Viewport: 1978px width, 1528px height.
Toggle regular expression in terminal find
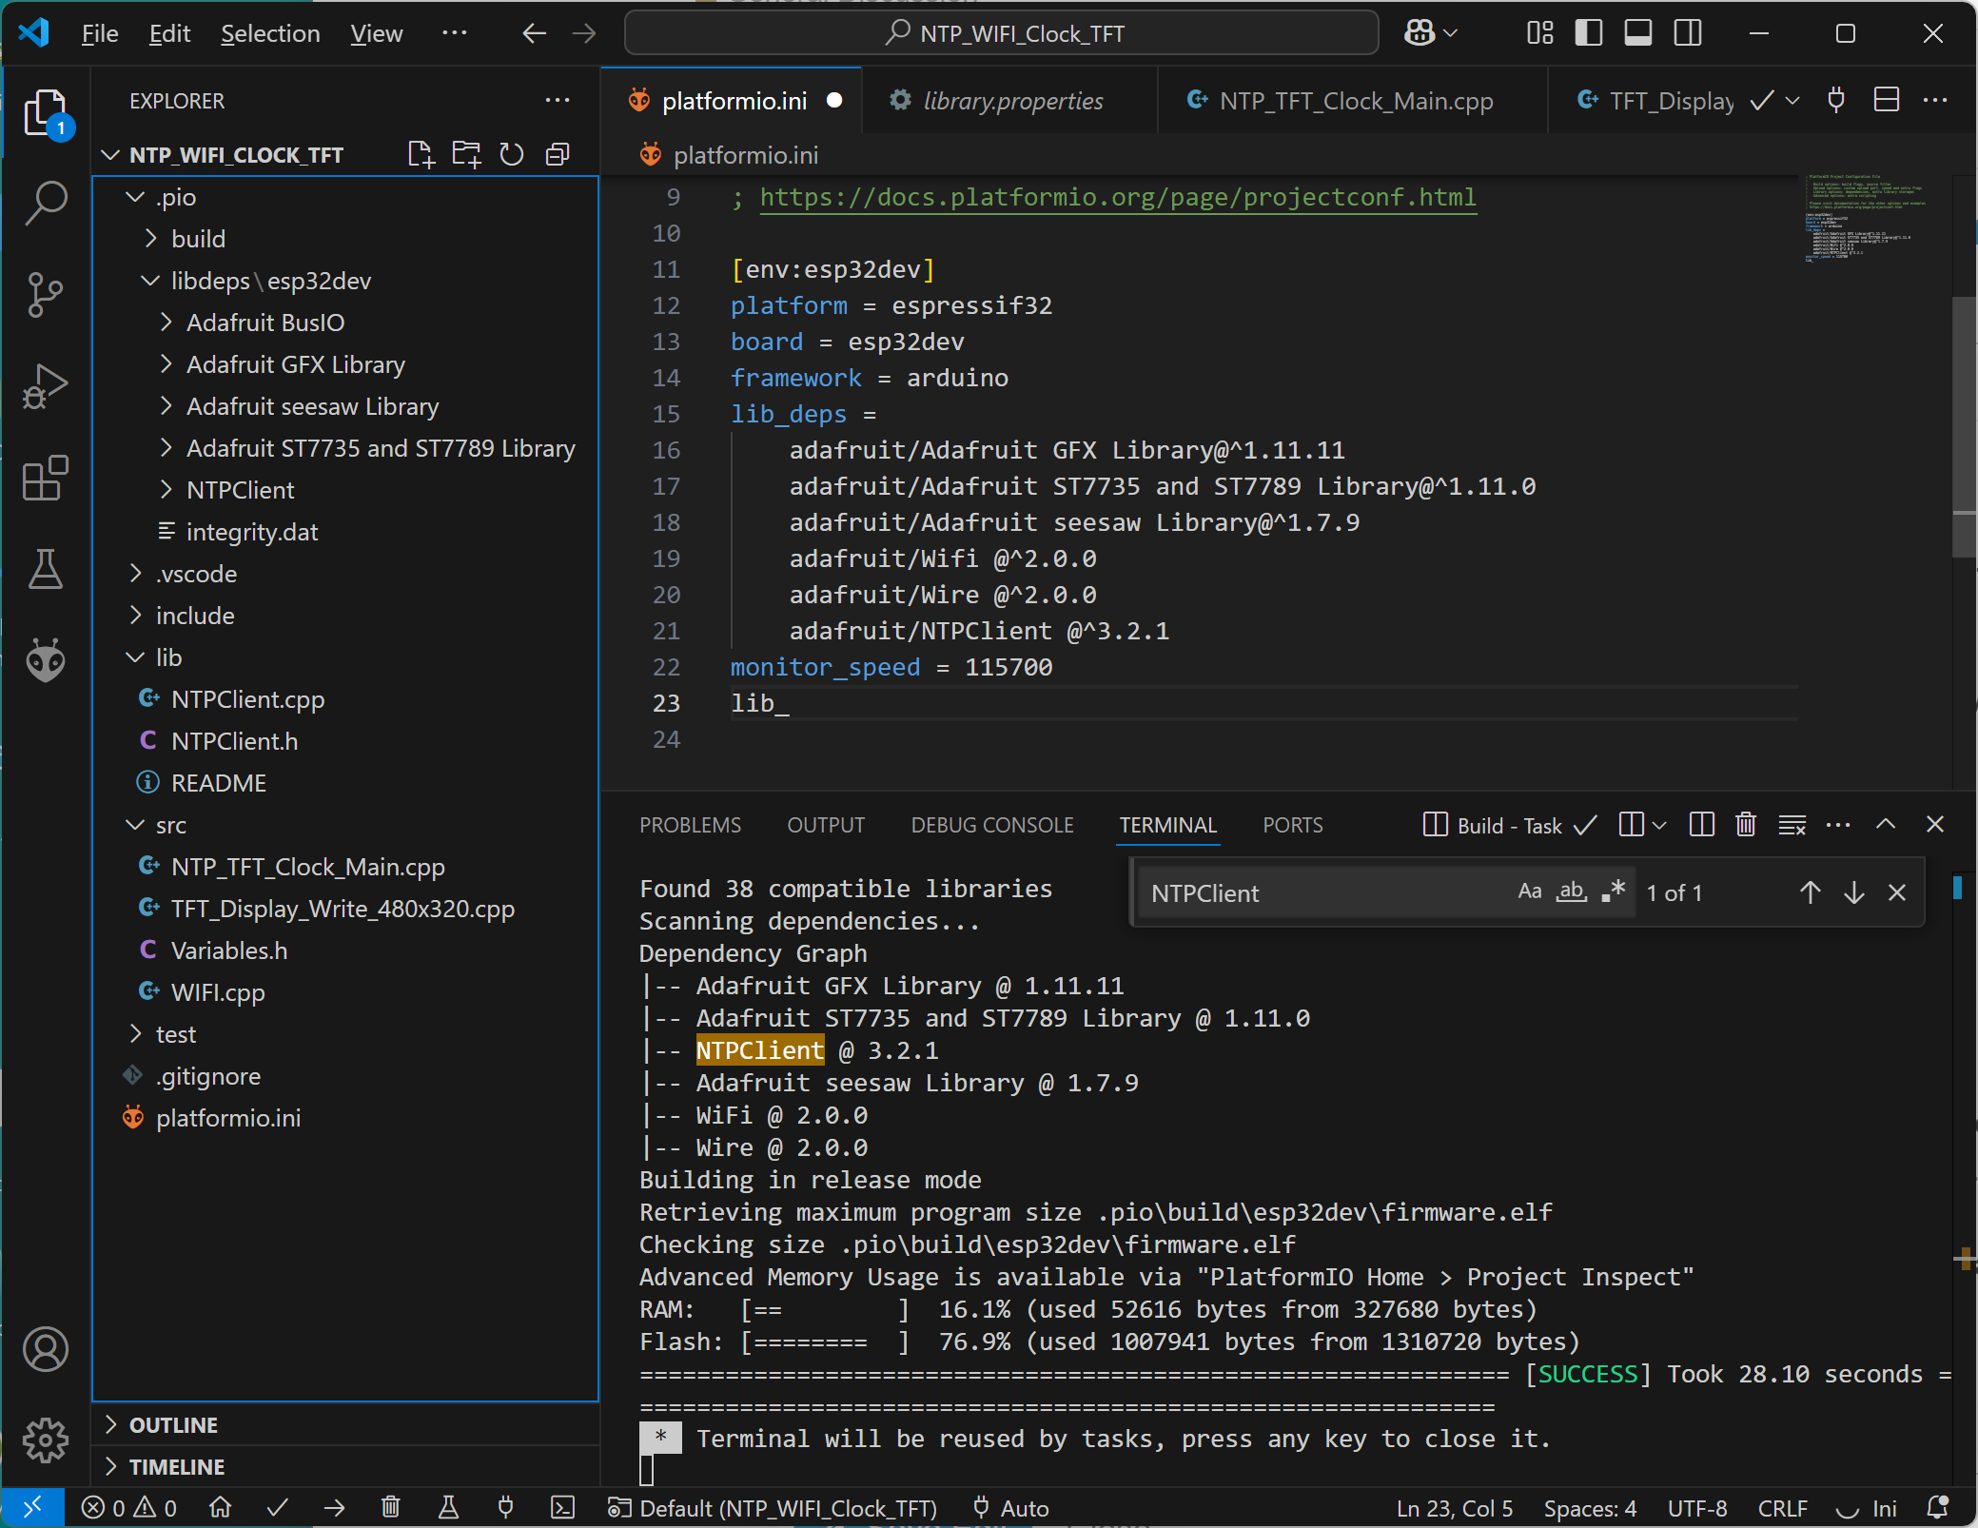1614,892
